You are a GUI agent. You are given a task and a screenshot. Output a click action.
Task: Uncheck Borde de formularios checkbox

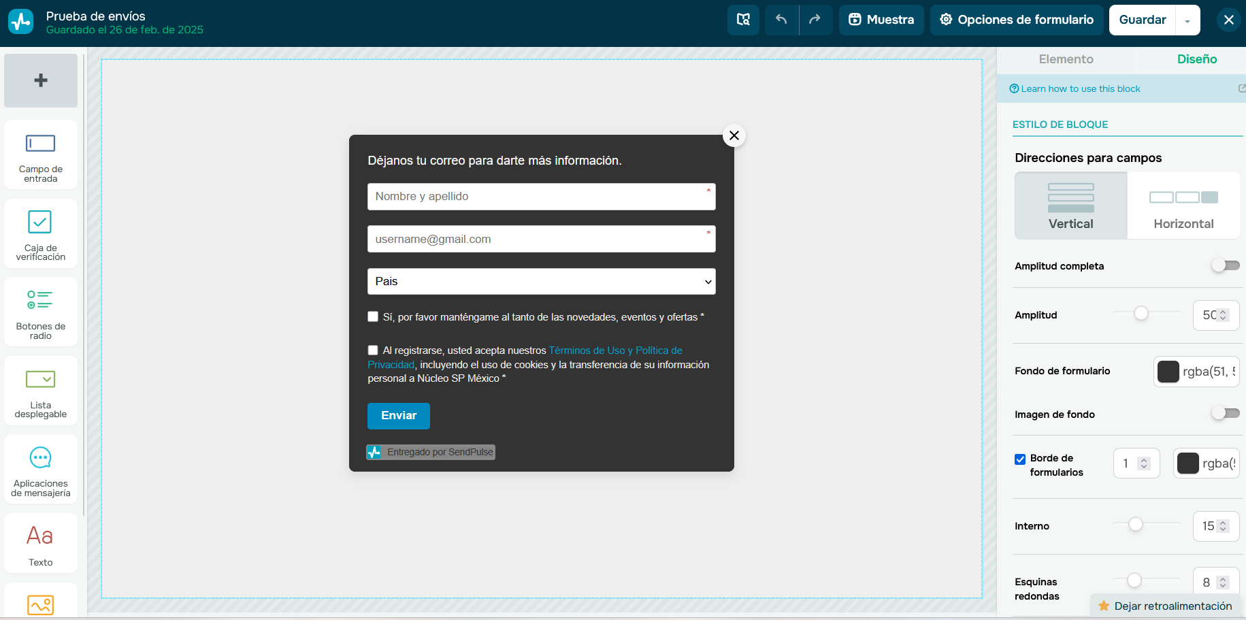tap(1020, 459)
